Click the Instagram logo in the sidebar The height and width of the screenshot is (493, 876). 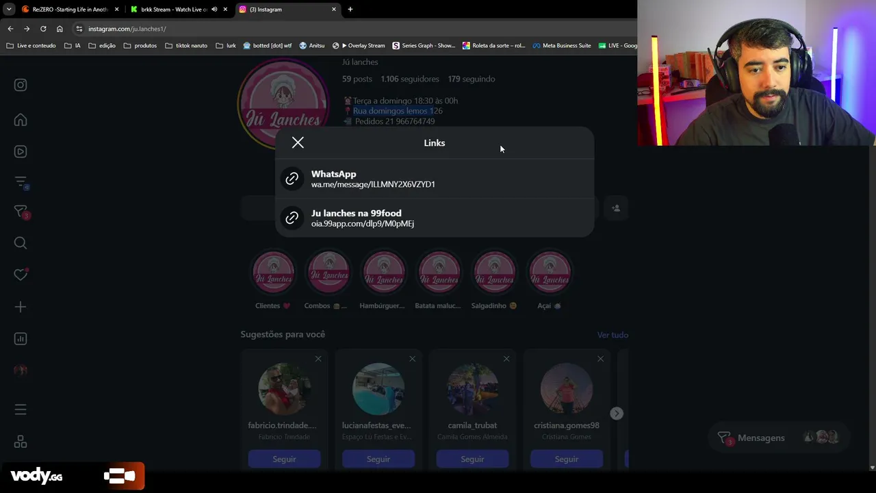coord(21,85)
